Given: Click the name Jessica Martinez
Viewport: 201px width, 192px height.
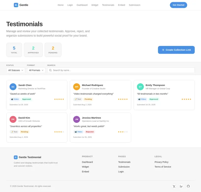Looking at the screenshot, I should pos(91,118).
